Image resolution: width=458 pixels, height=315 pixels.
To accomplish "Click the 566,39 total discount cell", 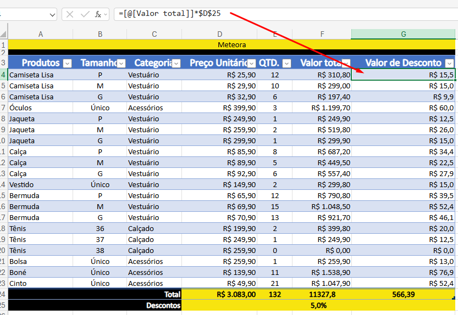I will [x=403, y=294].
